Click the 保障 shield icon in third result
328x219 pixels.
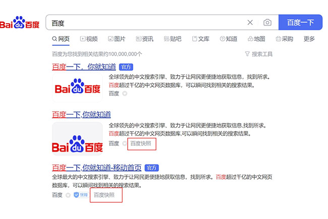tap(81, 195)
